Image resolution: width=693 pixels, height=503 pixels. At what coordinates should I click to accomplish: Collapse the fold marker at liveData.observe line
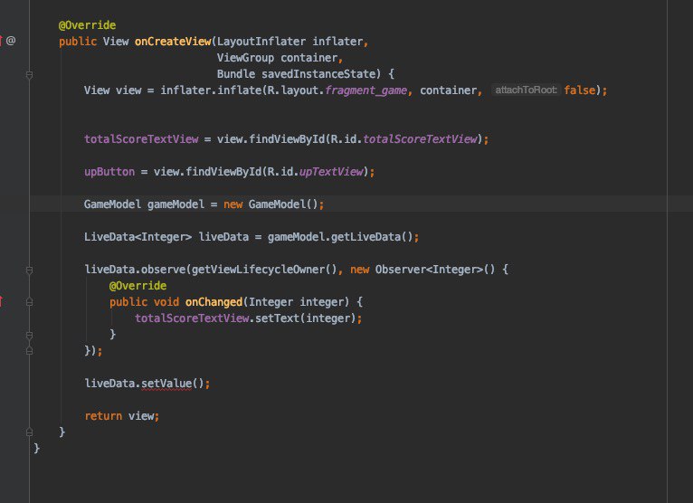(x=29, y=270)
